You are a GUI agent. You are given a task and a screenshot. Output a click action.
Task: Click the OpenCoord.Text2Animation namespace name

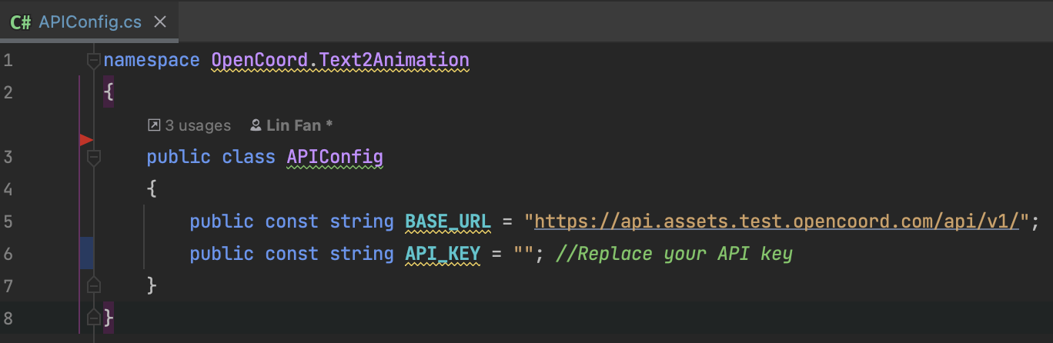(x=339, y=60)
